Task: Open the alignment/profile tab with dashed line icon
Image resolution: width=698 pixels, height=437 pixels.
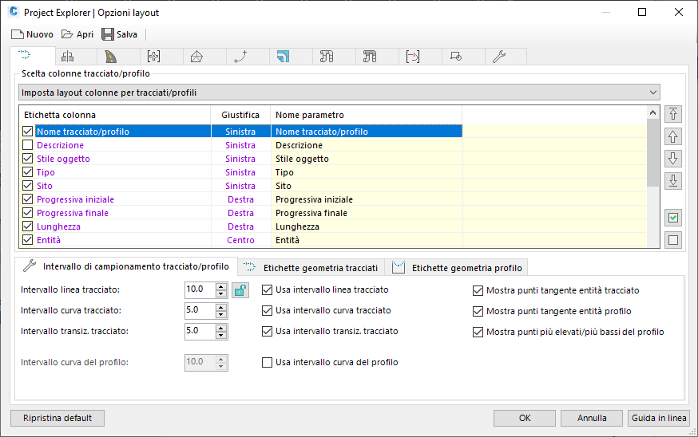Action: point(33,56)
